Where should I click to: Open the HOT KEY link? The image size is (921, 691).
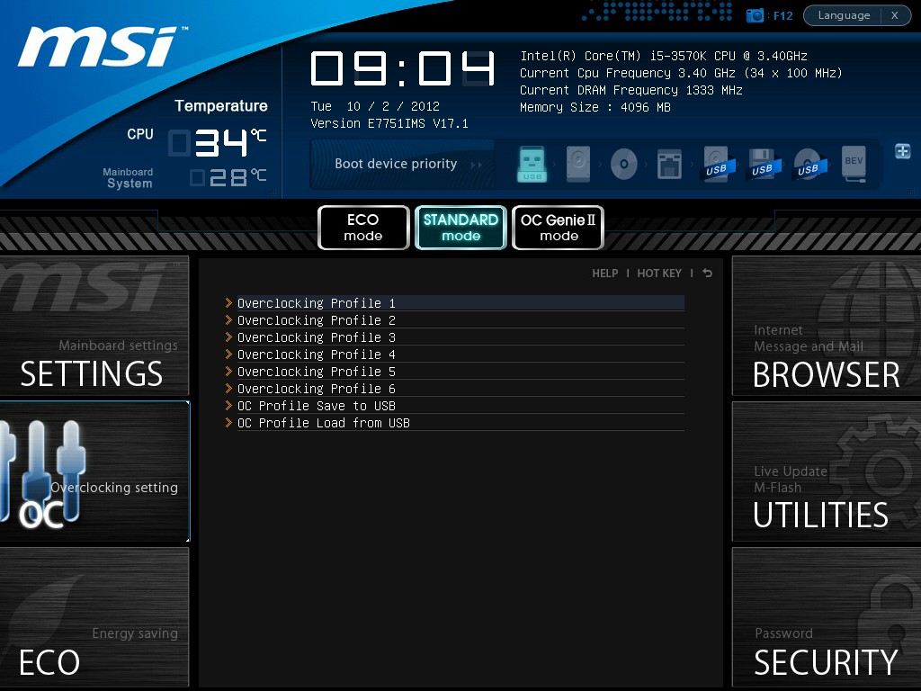click(x=659, y=274)
